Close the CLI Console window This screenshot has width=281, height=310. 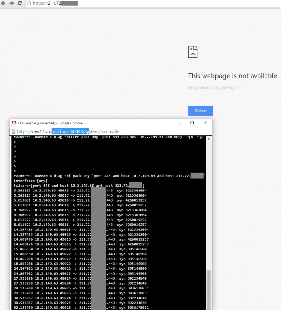pos(205,123)
